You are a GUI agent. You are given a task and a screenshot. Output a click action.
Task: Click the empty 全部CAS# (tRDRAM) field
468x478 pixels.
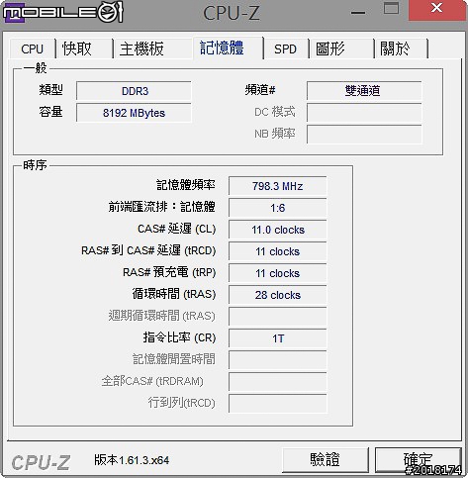[x=278, y=382]
